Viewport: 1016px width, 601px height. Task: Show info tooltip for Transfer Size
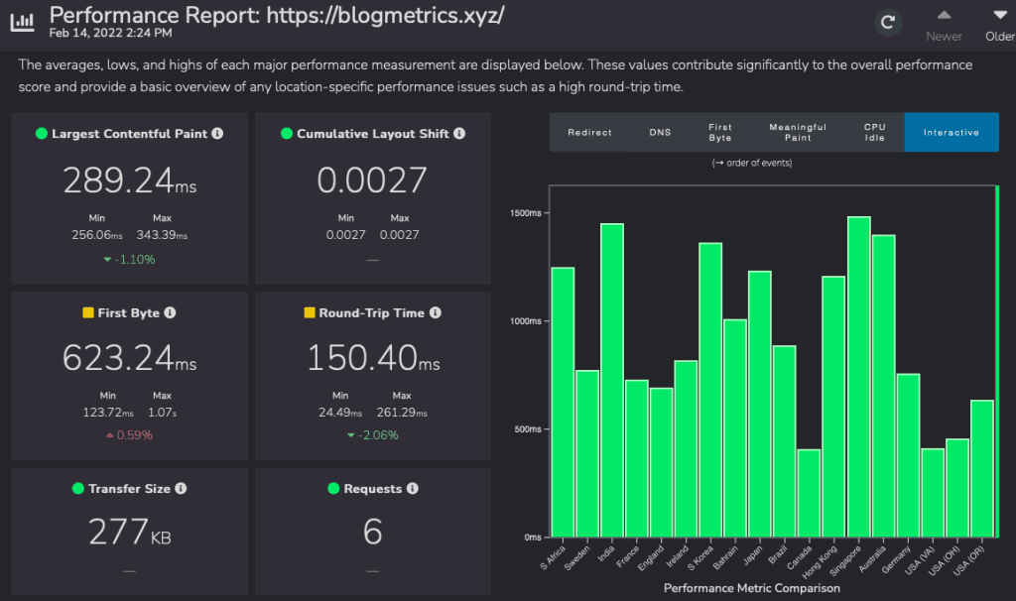(x=181, y=489)
